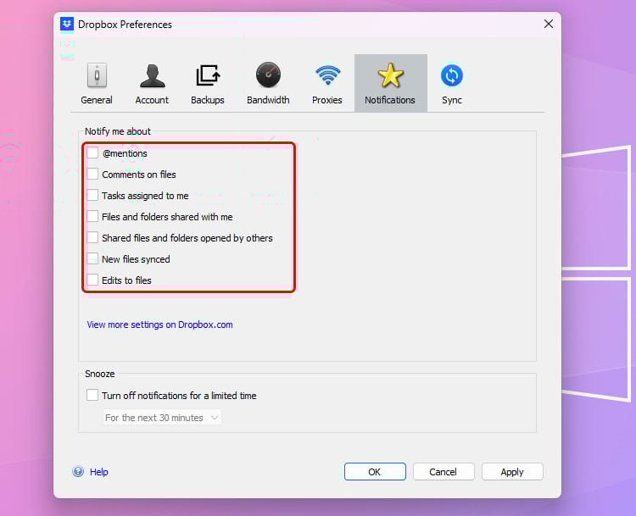The width and height of the screenshot is (636, 516).
Task: Click the Apply button
Action: (512, 472)
